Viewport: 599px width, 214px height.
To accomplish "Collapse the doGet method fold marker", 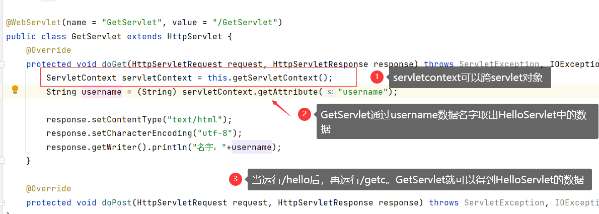I will pos(3,64).
